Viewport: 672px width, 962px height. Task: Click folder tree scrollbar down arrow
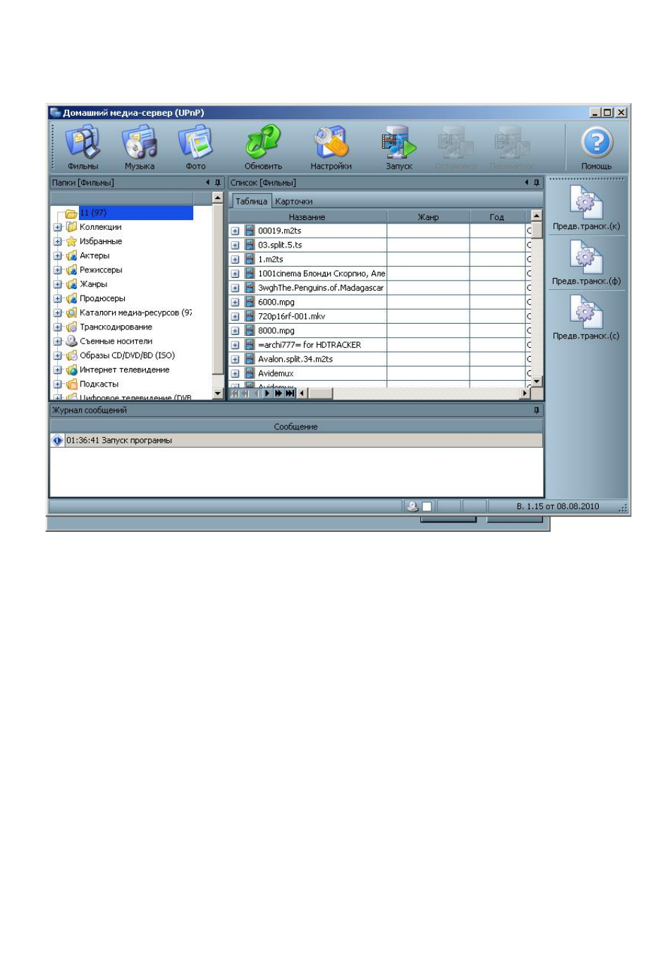[217, 394]
